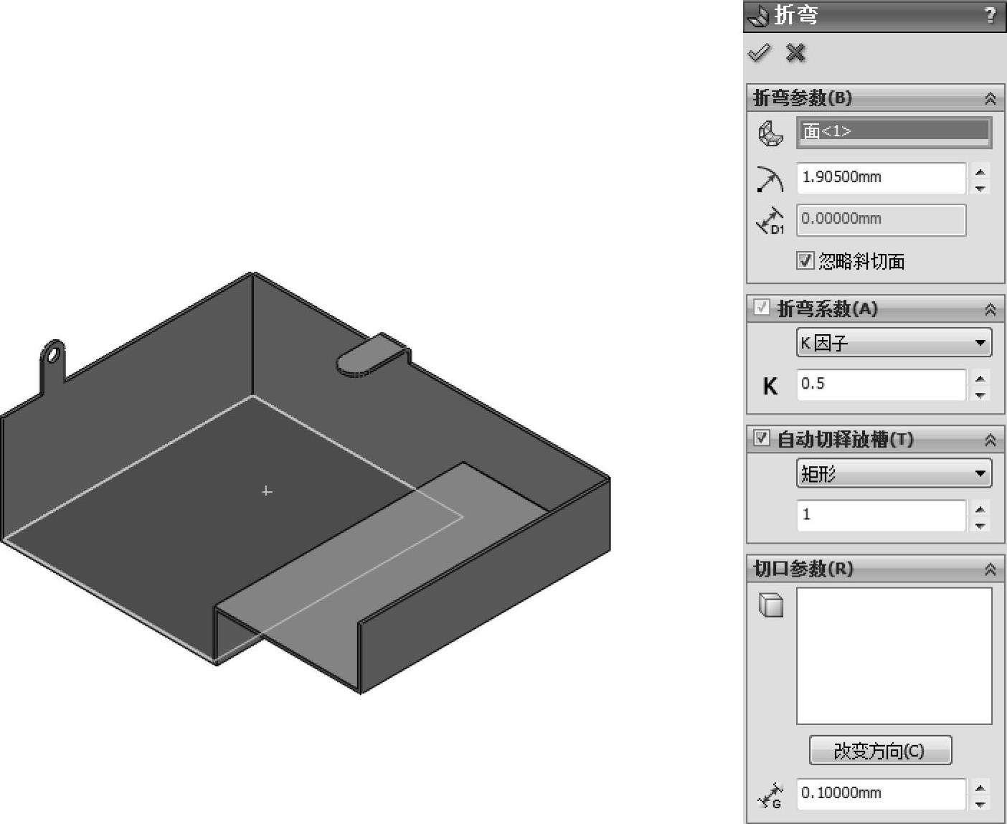Click the bold K factor label
The height and width of the screenshot is (824, 1007).
(x=770, y=387)
